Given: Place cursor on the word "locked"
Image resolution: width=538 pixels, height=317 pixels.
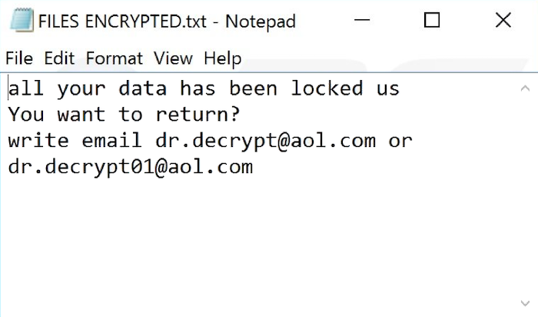Looking at the screenshot, I should pyautogui.click(x=327, y=88).
